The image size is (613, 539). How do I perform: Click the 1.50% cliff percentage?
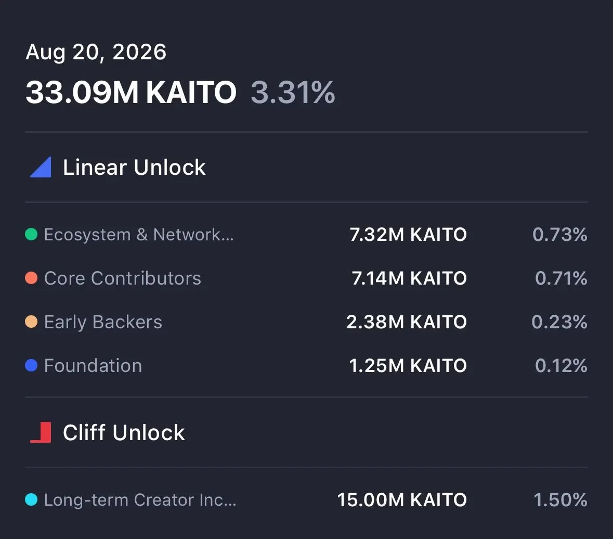click(560, 500)
